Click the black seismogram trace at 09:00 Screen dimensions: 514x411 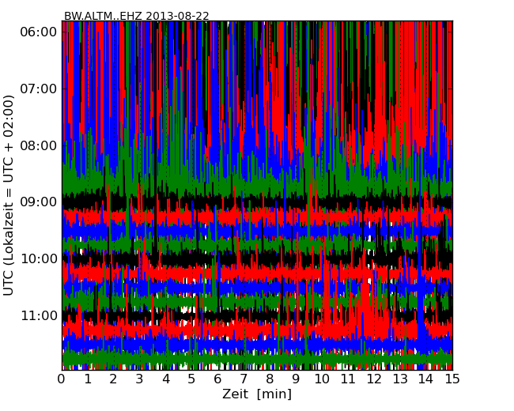click(x=257, y=202)
